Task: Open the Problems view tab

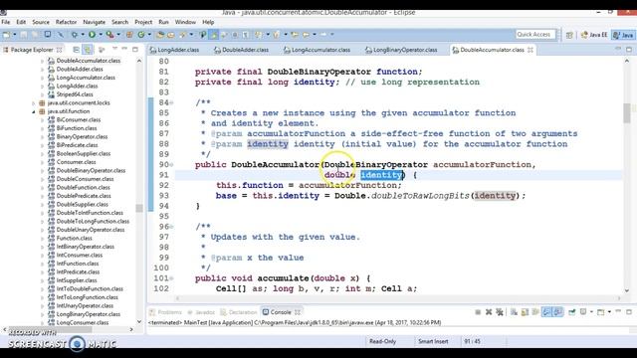Action: tap(165, 312)
